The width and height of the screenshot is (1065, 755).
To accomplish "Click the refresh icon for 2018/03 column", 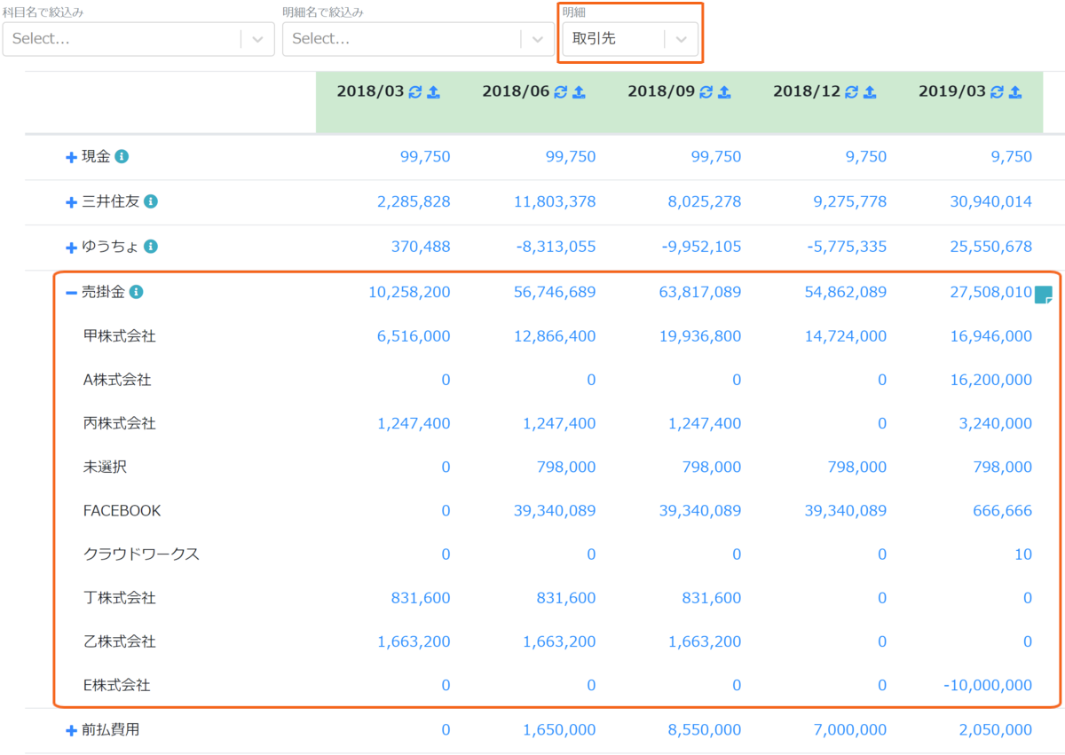I will click(x=415, y=91).
